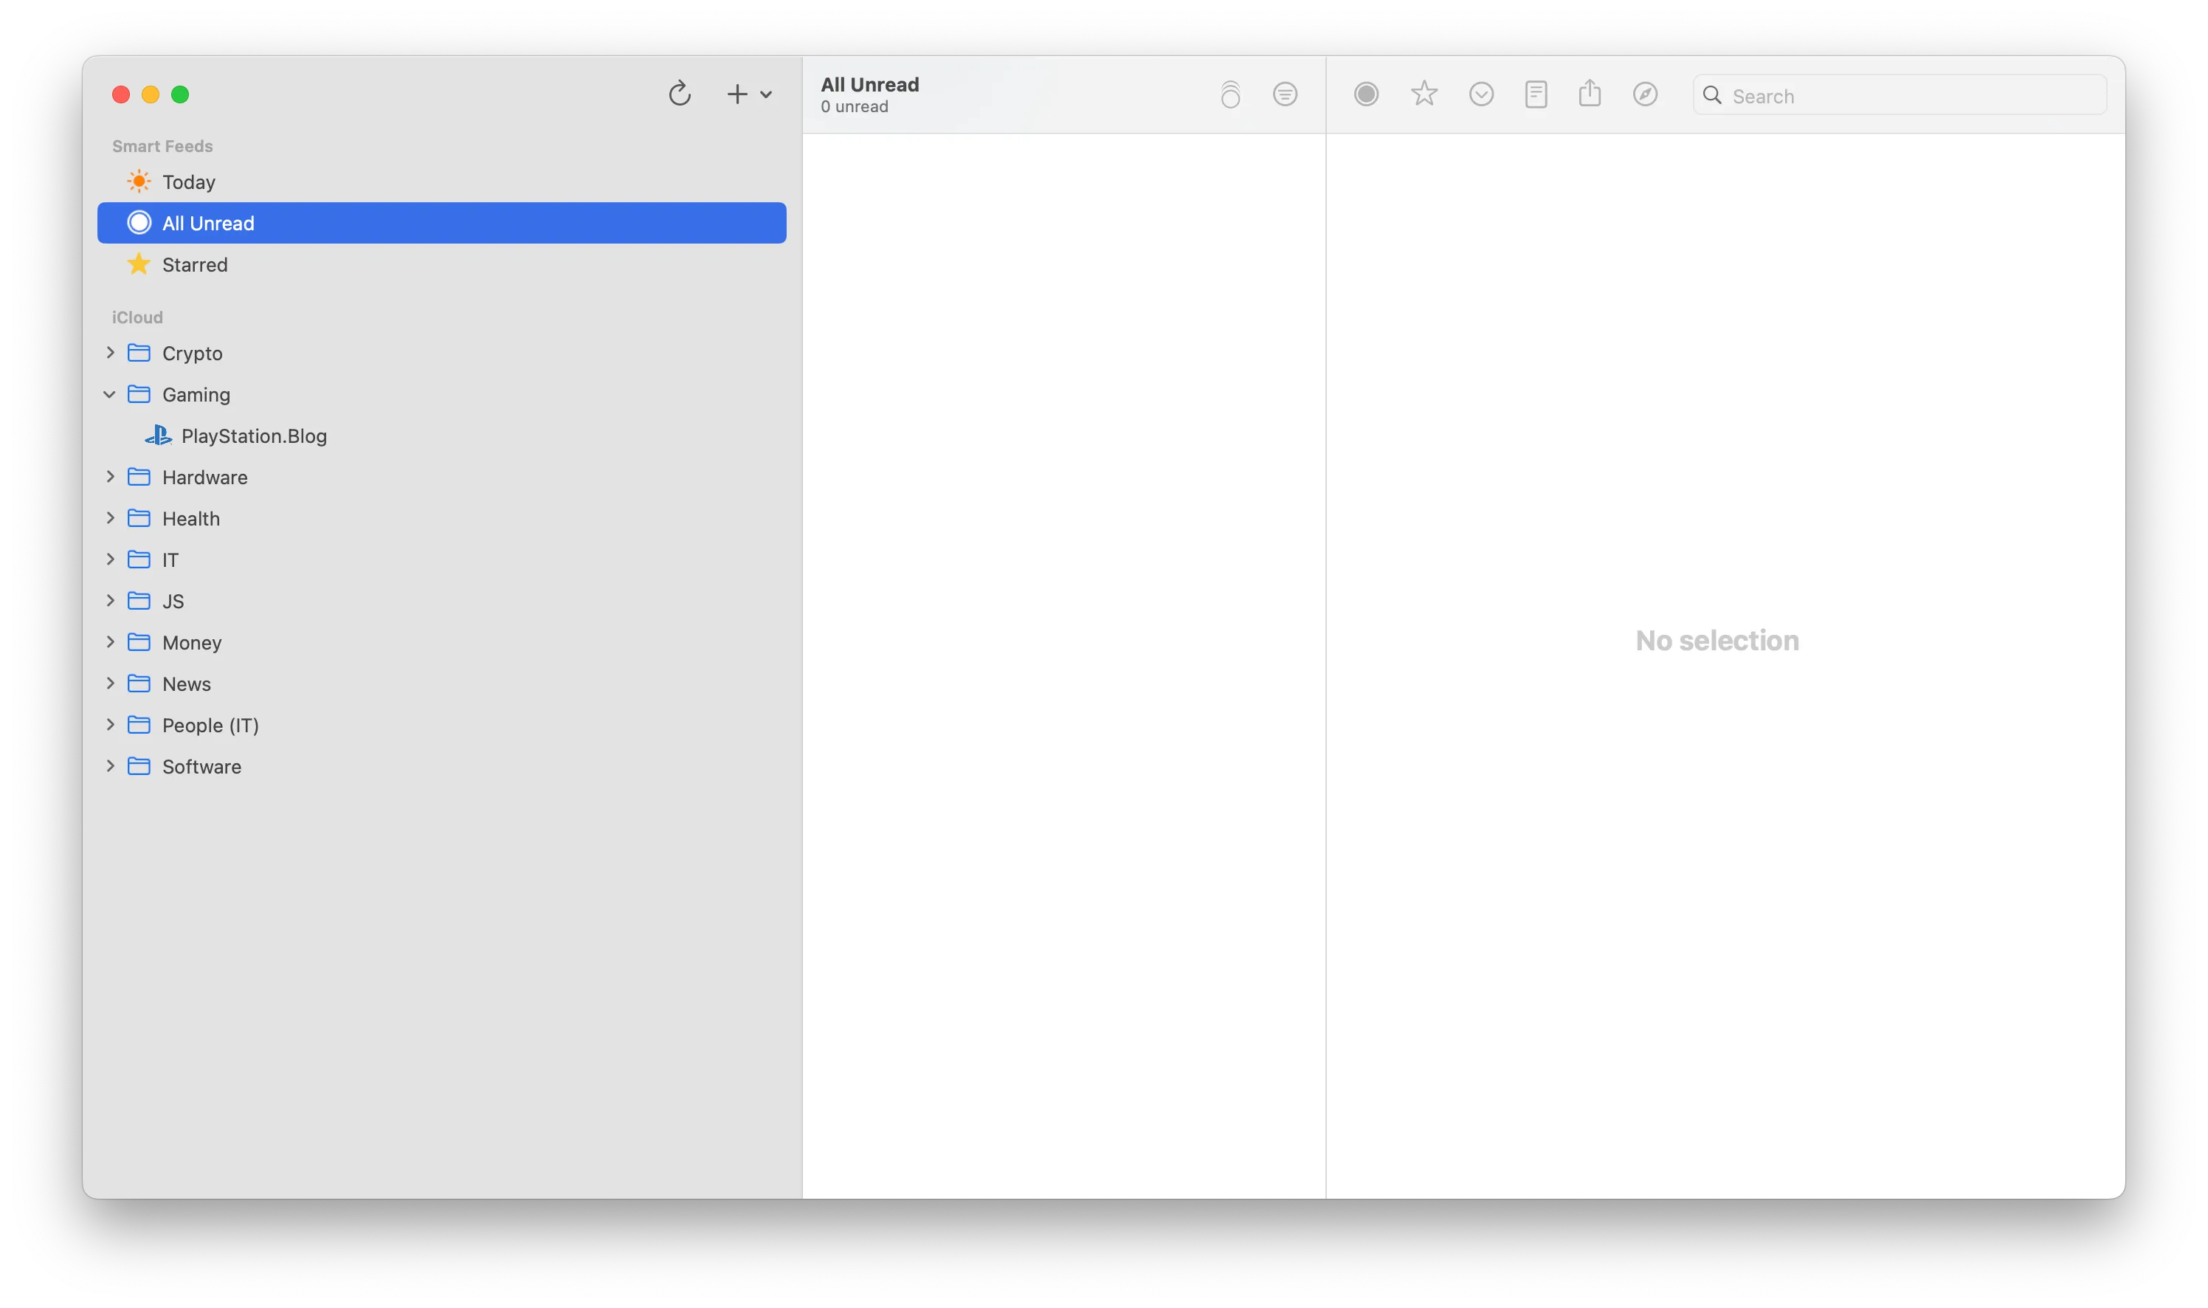Select the Today smart feed
This screenshot has width=2208, height=1308.
coord(189,182)
